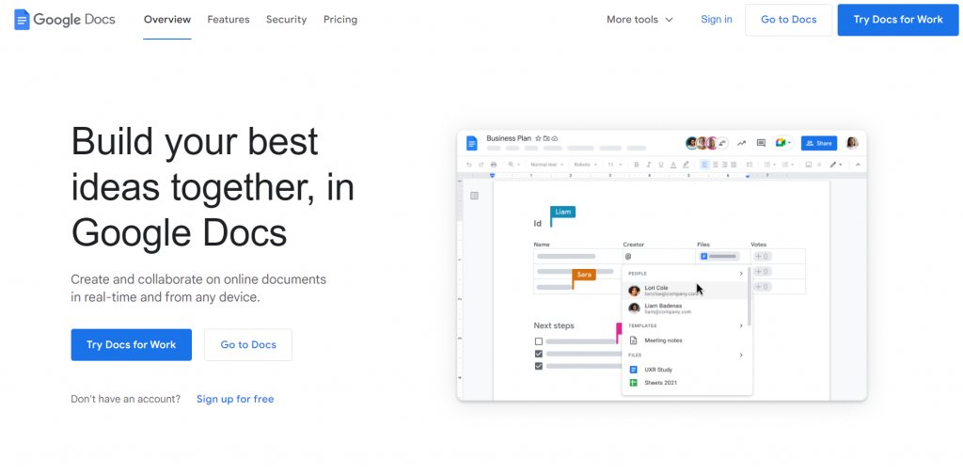
Task: Click the user profile avatar
Action: point(852,143)
